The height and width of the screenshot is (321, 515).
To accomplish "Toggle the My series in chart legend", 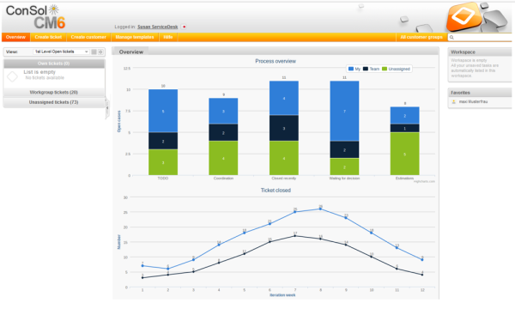I will (354, 69).
